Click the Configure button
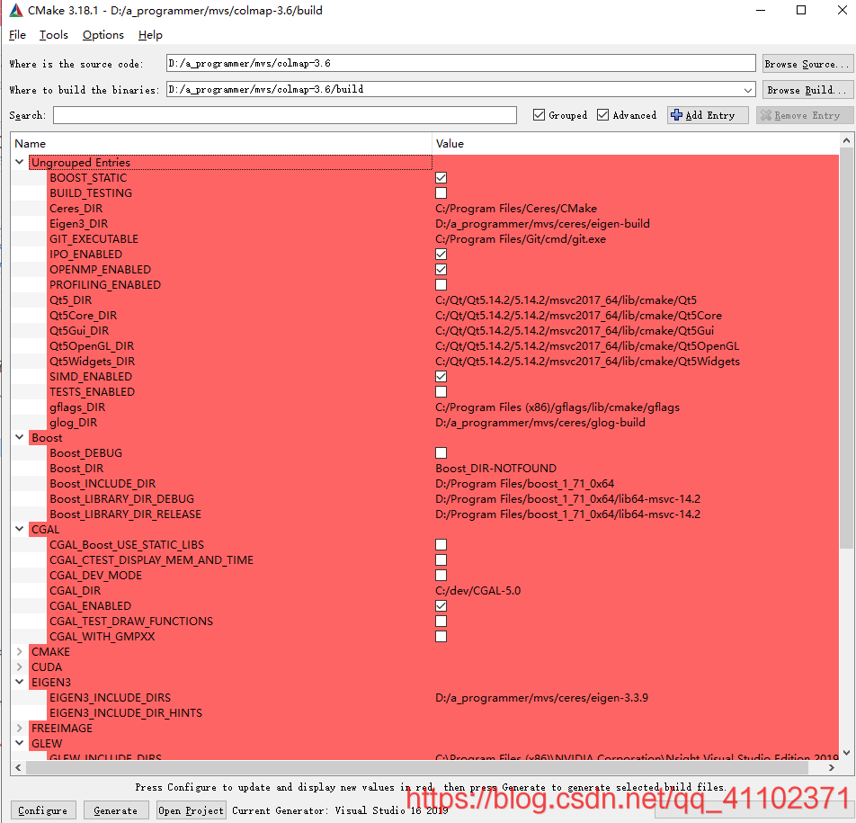 pyautogui.click(x=43, y=810)
